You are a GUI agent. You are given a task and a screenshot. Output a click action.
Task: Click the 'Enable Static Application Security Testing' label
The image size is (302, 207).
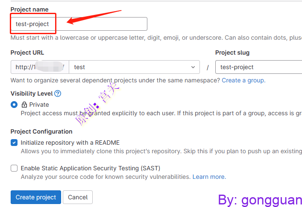[x=91, y=168]
